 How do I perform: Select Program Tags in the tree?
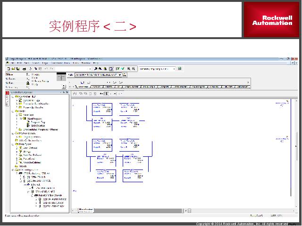(x=38, y=122)
